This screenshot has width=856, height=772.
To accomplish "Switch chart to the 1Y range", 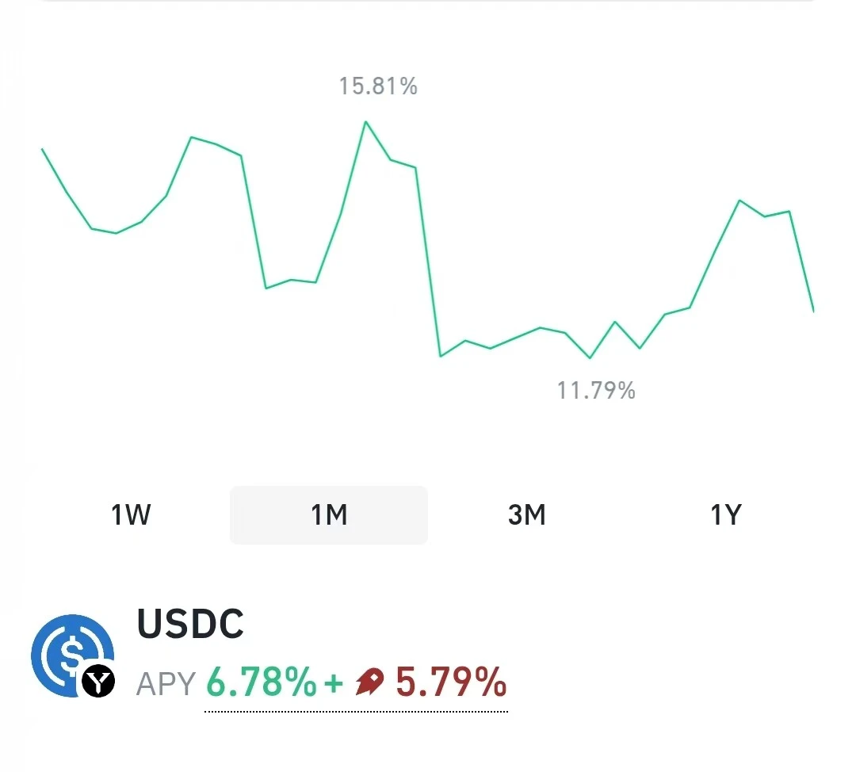I will (725, 515).
